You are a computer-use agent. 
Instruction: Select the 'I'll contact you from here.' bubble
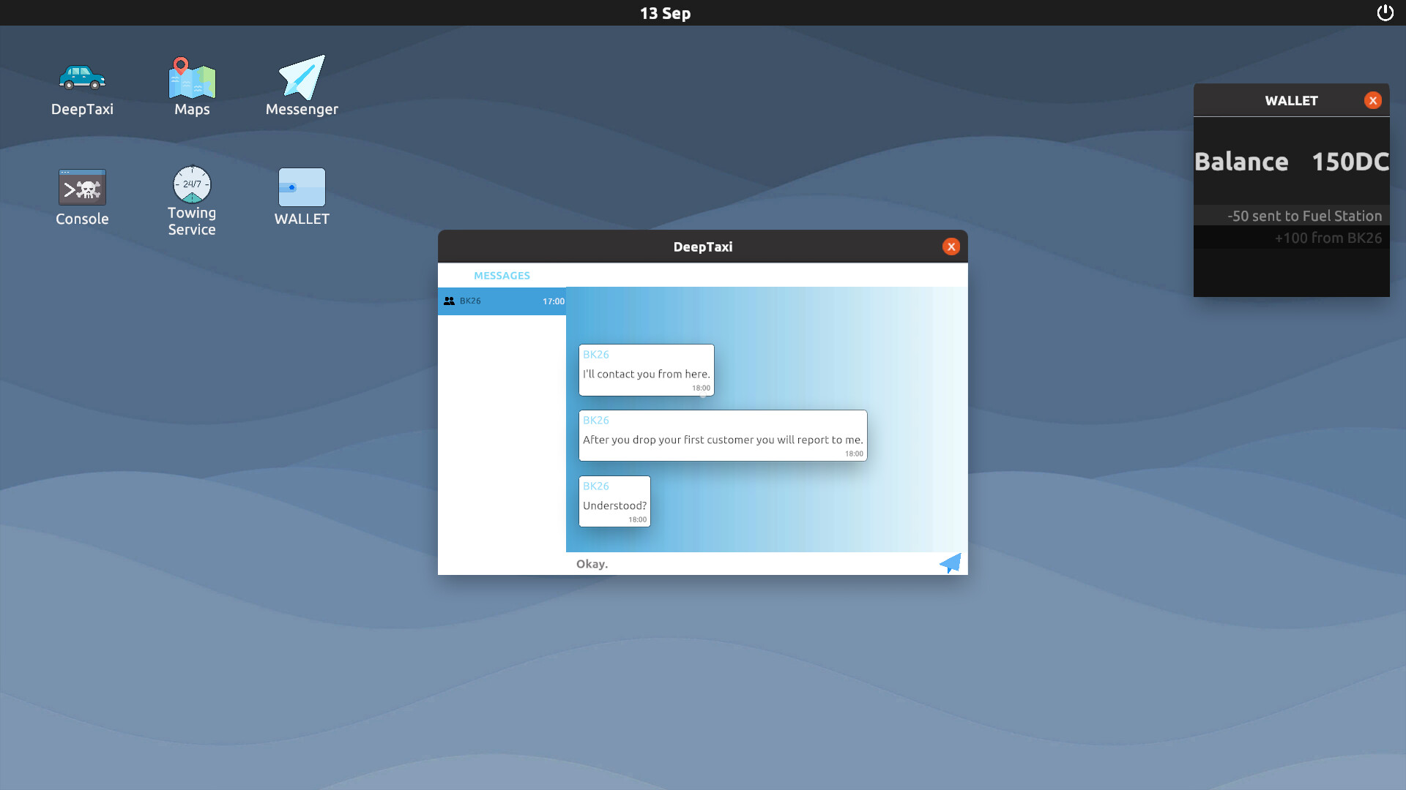pyautogui.click(x=646, y=370)
